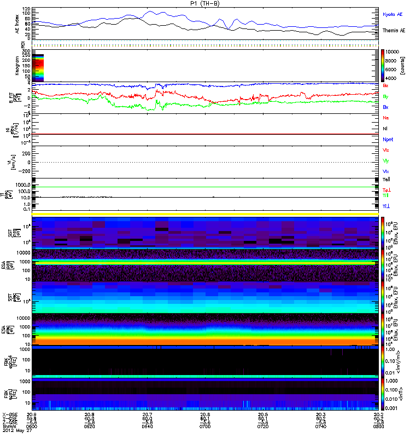Click the 0720 time axis label

pyautogui.click(x=263, y=427)
